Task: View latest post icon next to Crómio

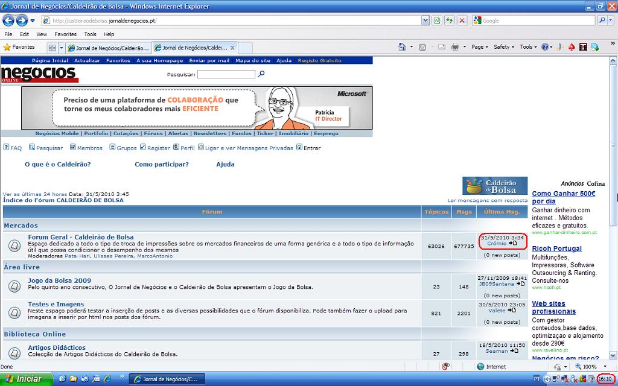Action: tap(512, 243)
